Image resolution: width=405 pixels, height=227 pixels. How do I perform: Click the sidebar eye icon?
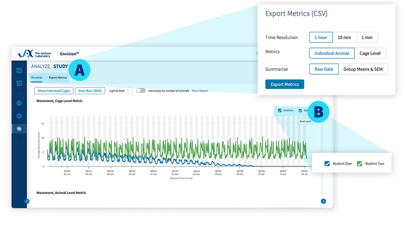click(x=19, y=116)
